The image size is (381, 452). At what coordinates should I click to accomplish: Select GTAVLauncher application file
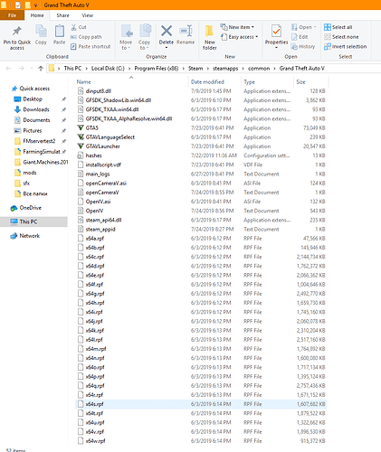point(201,146)
